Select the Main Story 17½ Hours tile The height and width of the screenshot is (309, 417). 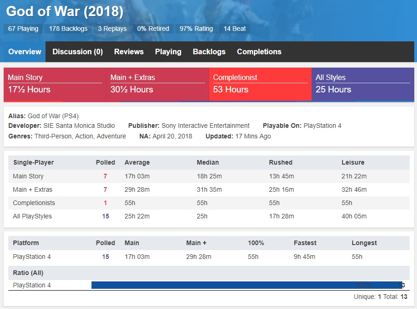click(x=55, y=85)
